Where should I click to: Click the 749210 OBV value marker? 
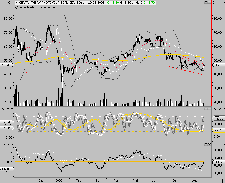pos(6,169)
